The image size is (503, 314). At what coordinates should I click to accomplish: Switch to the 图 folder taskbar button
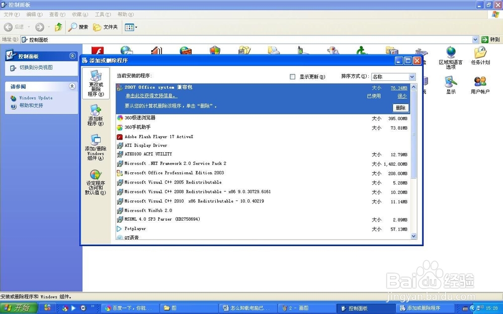point(189,308)
